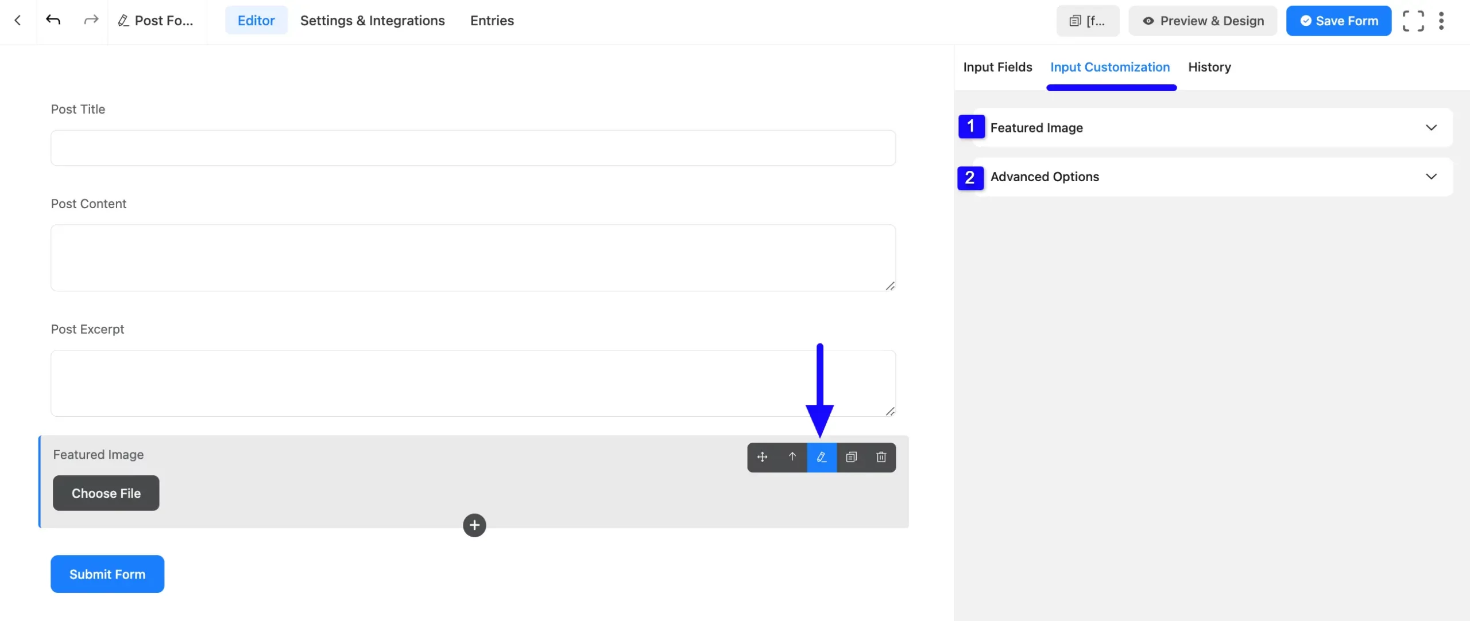Open Preview & Design

click(1202, 21)
